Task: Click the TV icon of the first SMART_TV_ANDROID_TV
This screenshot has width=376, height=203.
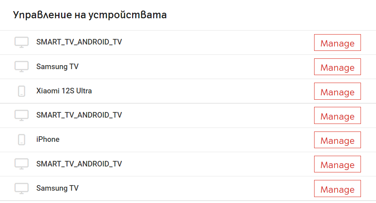Action: tap(21, 42)
